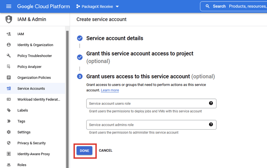Screen dimensions: 267x168
Task: Follow the Learn more link
Action: tap(110, 90)
